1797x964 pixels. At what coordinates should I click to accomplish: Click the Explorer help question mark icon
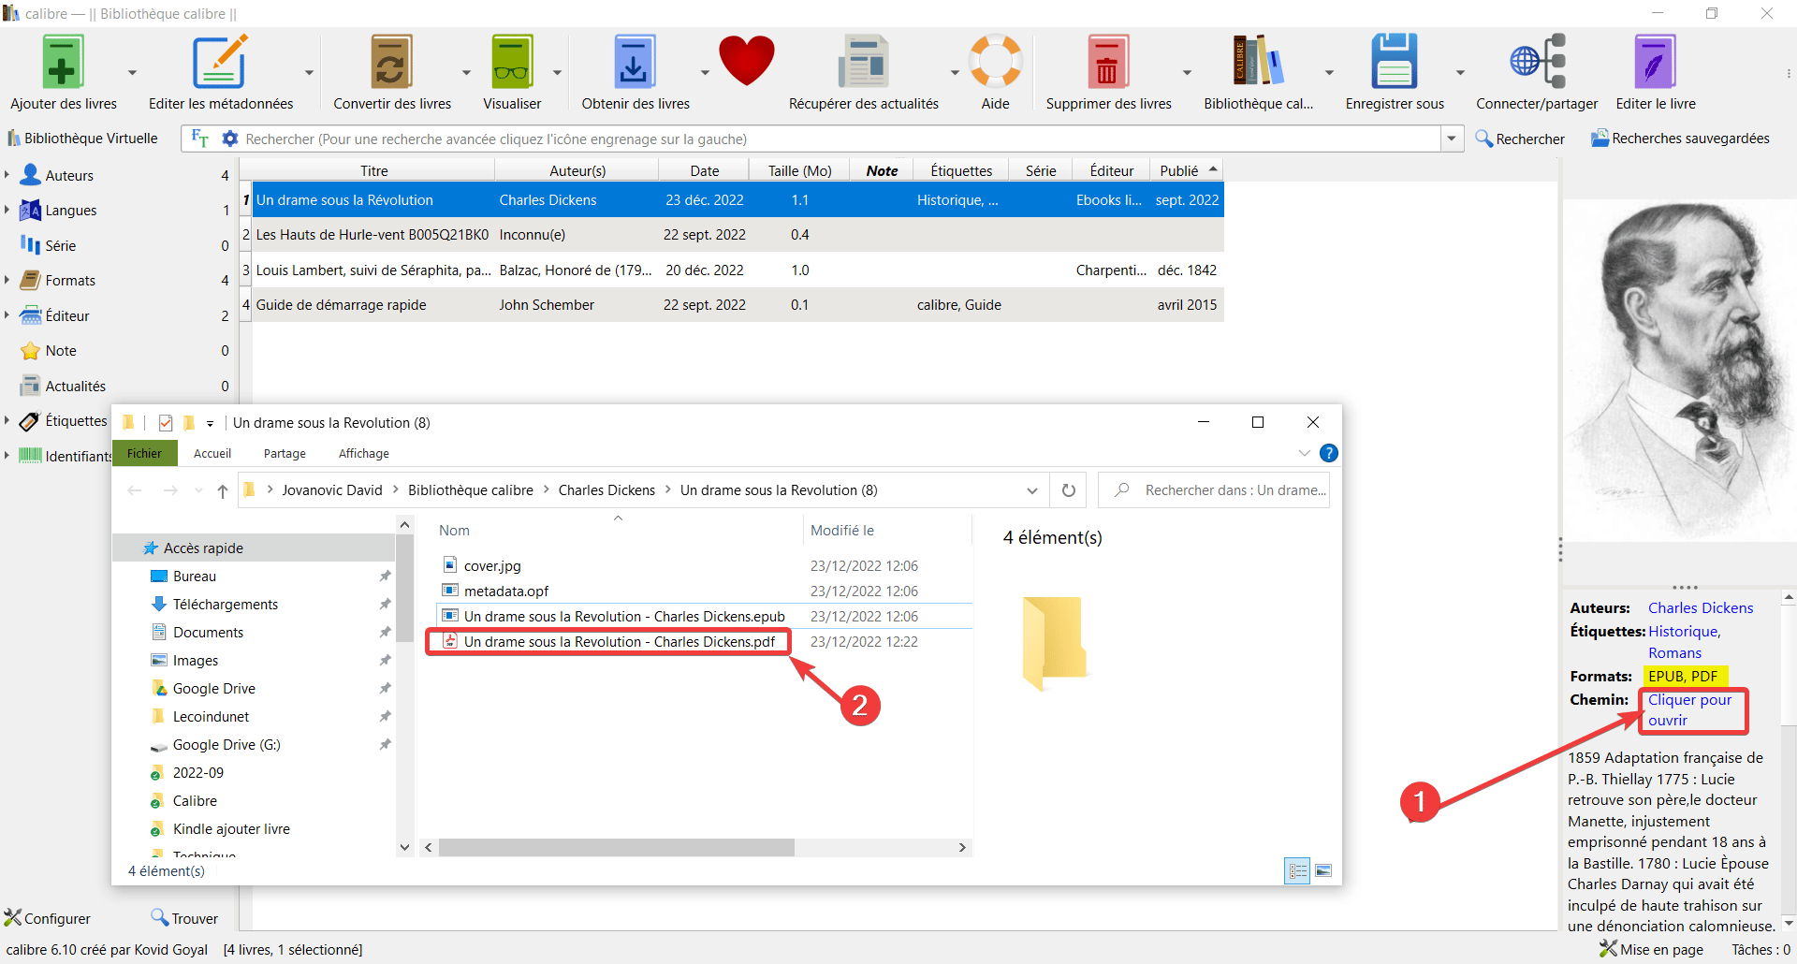pos(1328,453)
